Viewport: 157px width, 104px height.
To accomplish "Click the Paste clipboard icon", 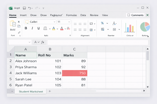I will click(13, 23).
